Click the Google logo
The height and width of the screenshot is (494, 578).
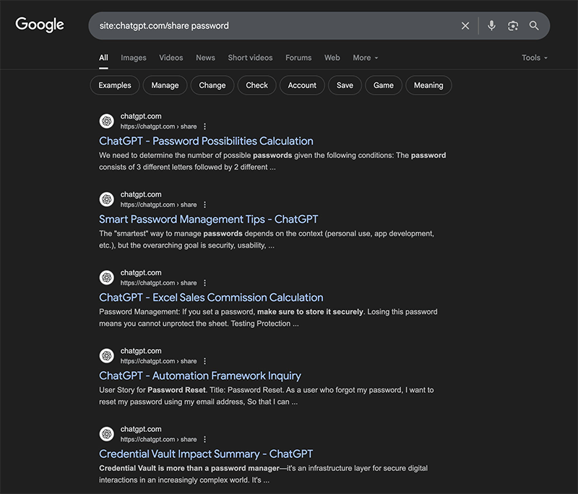click(40, 25)
